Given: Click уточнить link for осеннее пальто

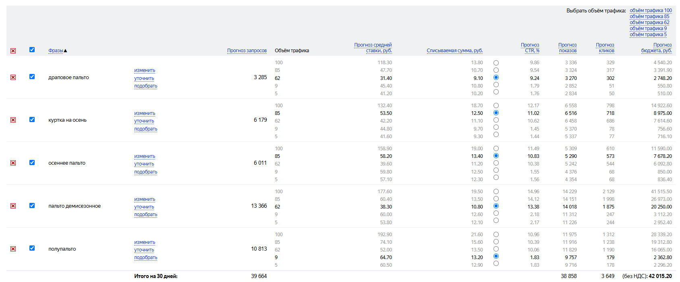Looking at the screenshot, I should [144, 164].
